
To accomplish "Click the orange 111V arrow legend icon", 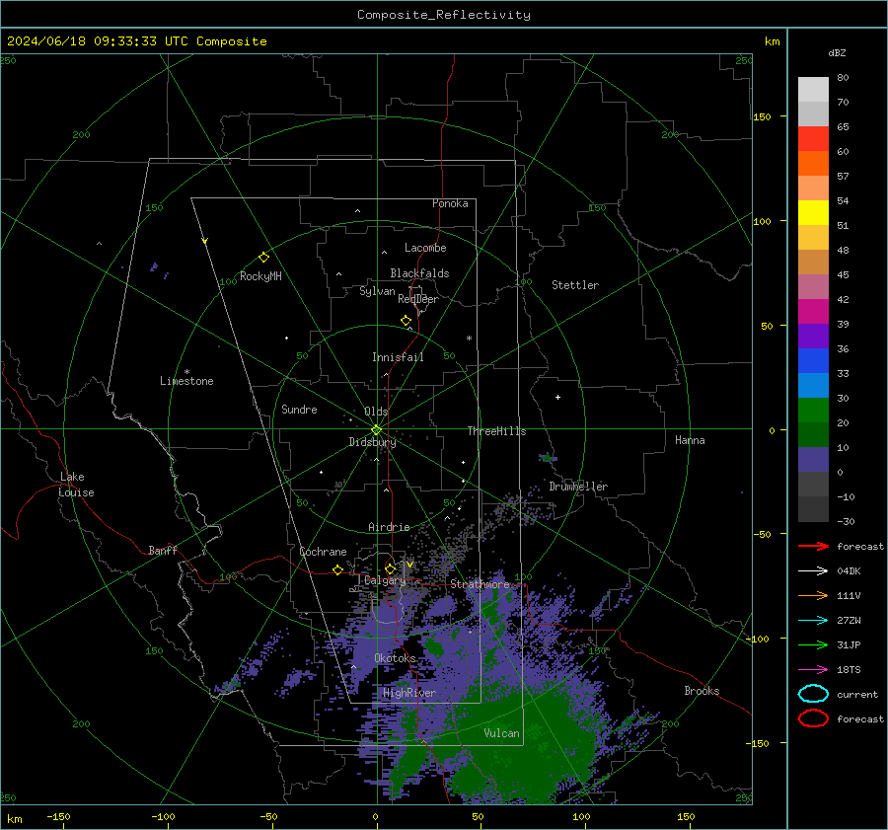I will coord(813,595).
